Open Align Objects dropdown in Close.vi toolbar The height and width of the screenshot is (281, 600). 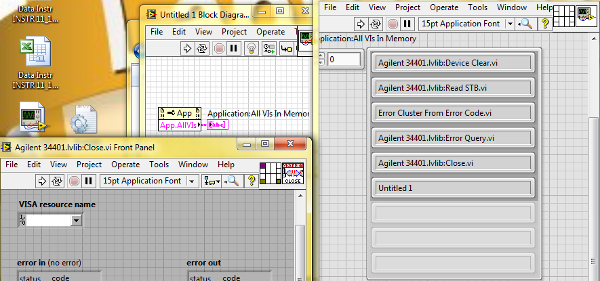pos(212,181)
